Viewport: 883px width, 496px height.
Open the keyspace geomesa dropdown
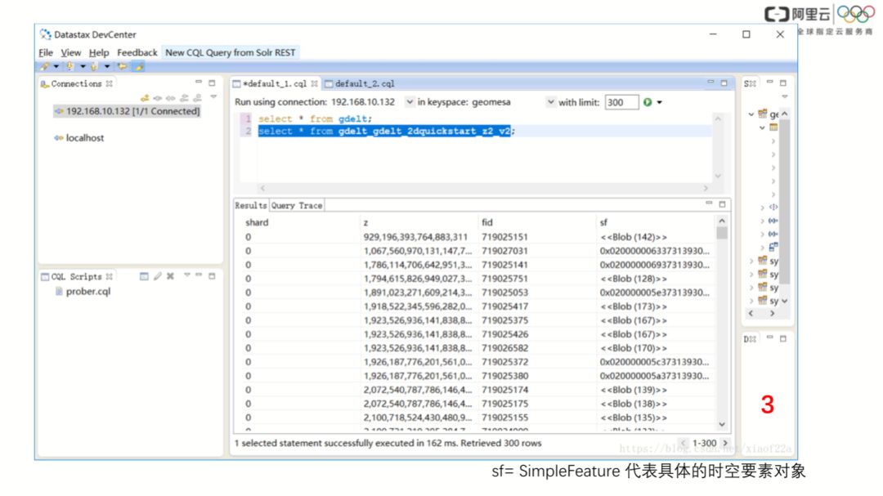pos(550,102)
